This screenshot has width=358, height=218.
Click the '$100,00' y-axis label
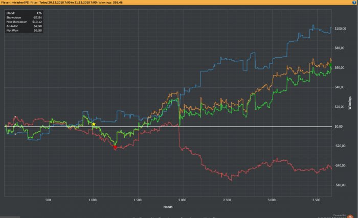(x=340, y=29)
